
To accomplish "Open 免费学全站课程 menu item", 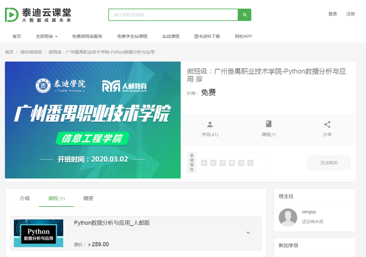I will click(132, 36).
